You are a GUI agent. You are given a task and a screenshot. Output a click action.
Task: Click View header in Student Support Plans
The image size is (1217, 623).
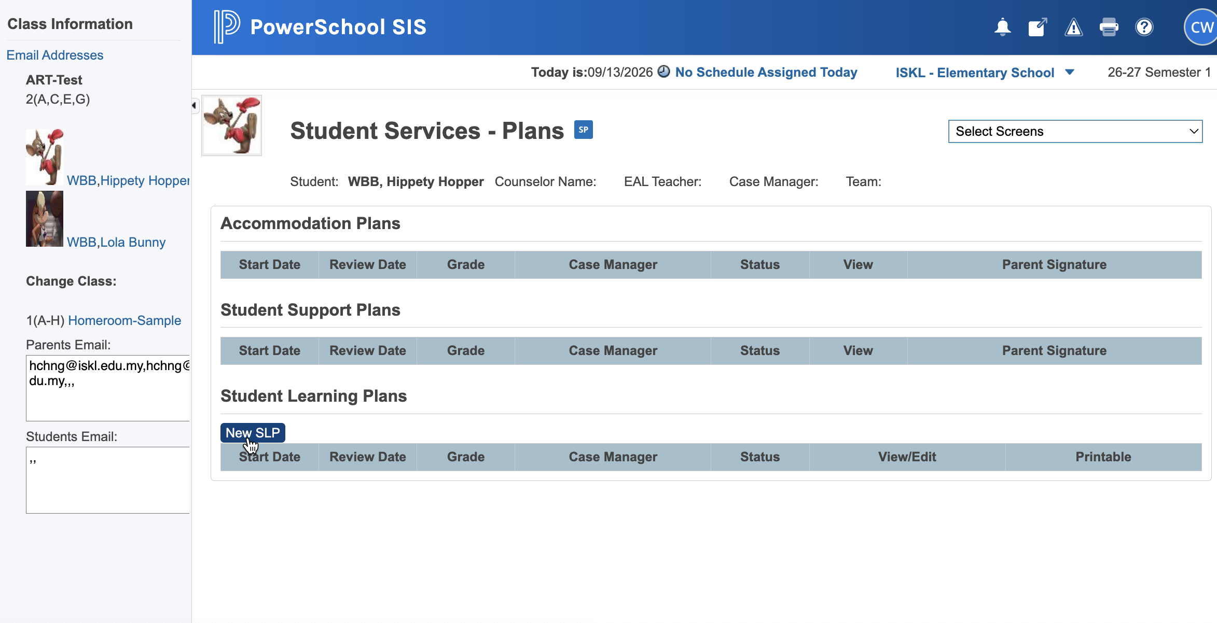coord(858,351)
